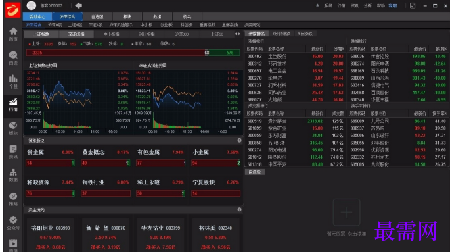Select the 个股 bar-chart sidebar icon
Viewport: 450px width, 252px height.
click(14, 82)
